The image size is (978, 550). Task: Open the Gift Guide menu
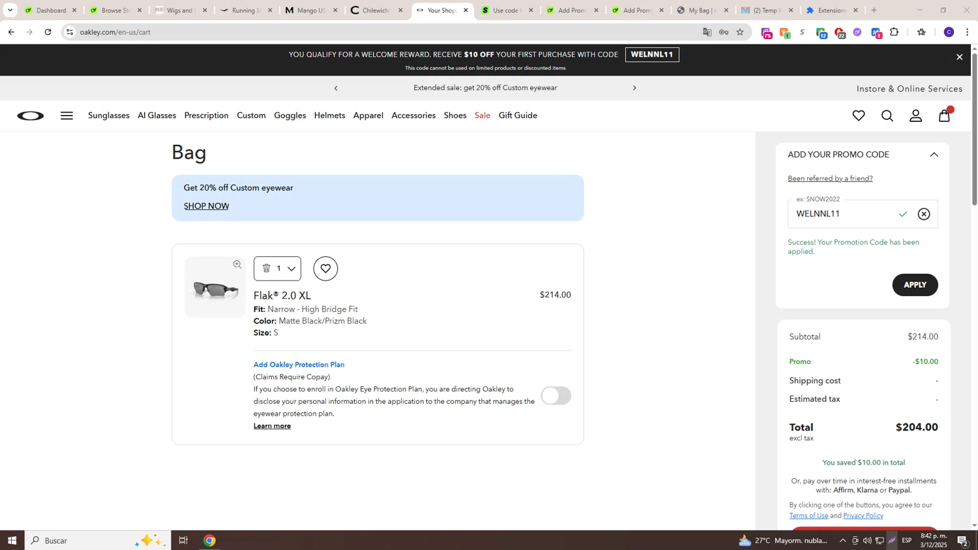pyautogui.click(x=518, y=115)
